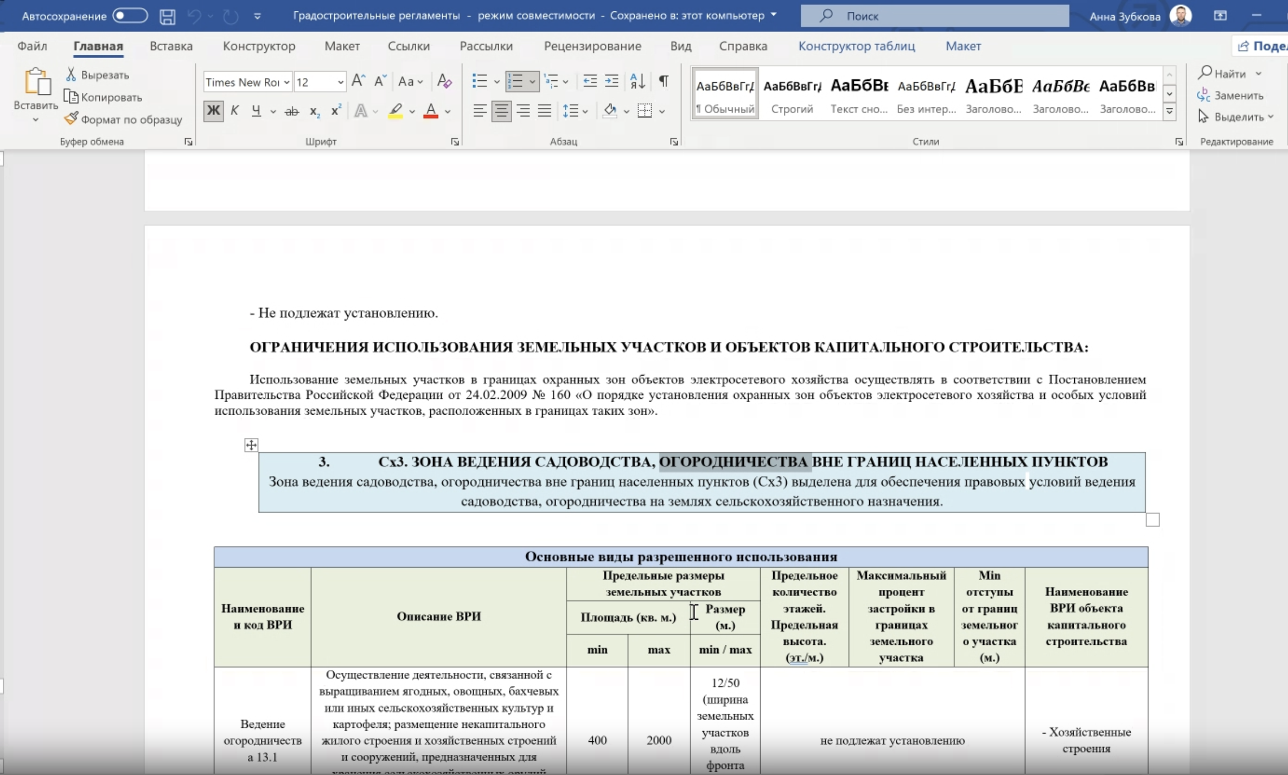This screenshot has height=775, width=1288.
Task: Click the Save disk icon
Action: pos(167,16)
